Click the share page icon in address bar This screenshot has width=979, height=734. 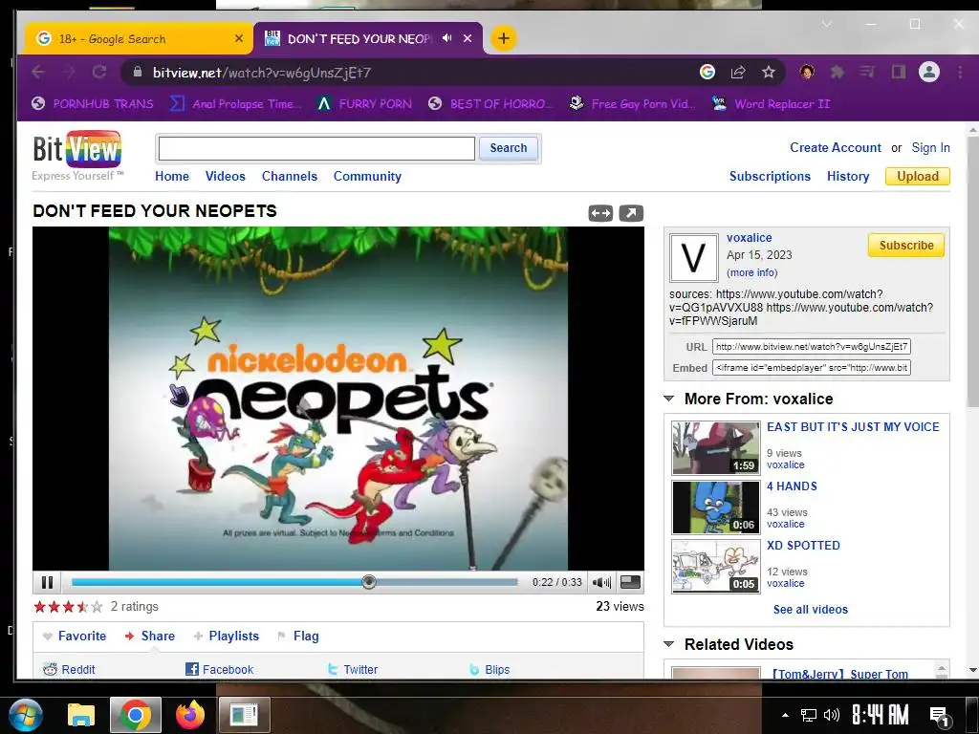click(738, 73)
